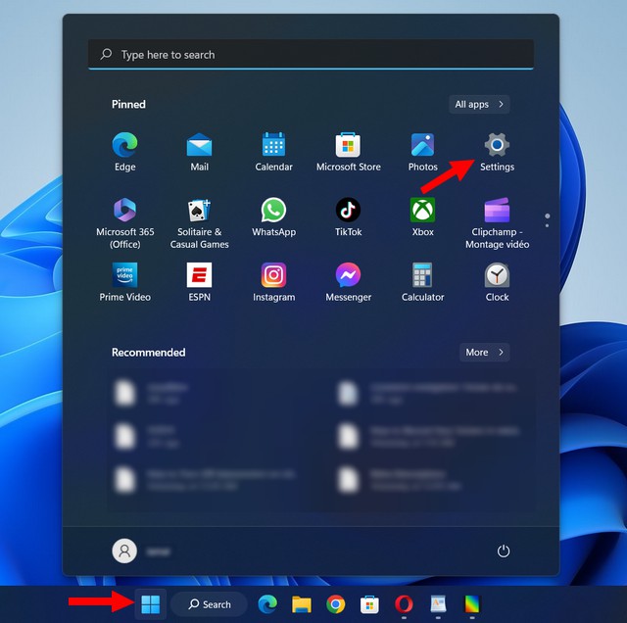Launch Opera browser from the taskbar
This screenshot has height=623, width=627.
(404, 604)
